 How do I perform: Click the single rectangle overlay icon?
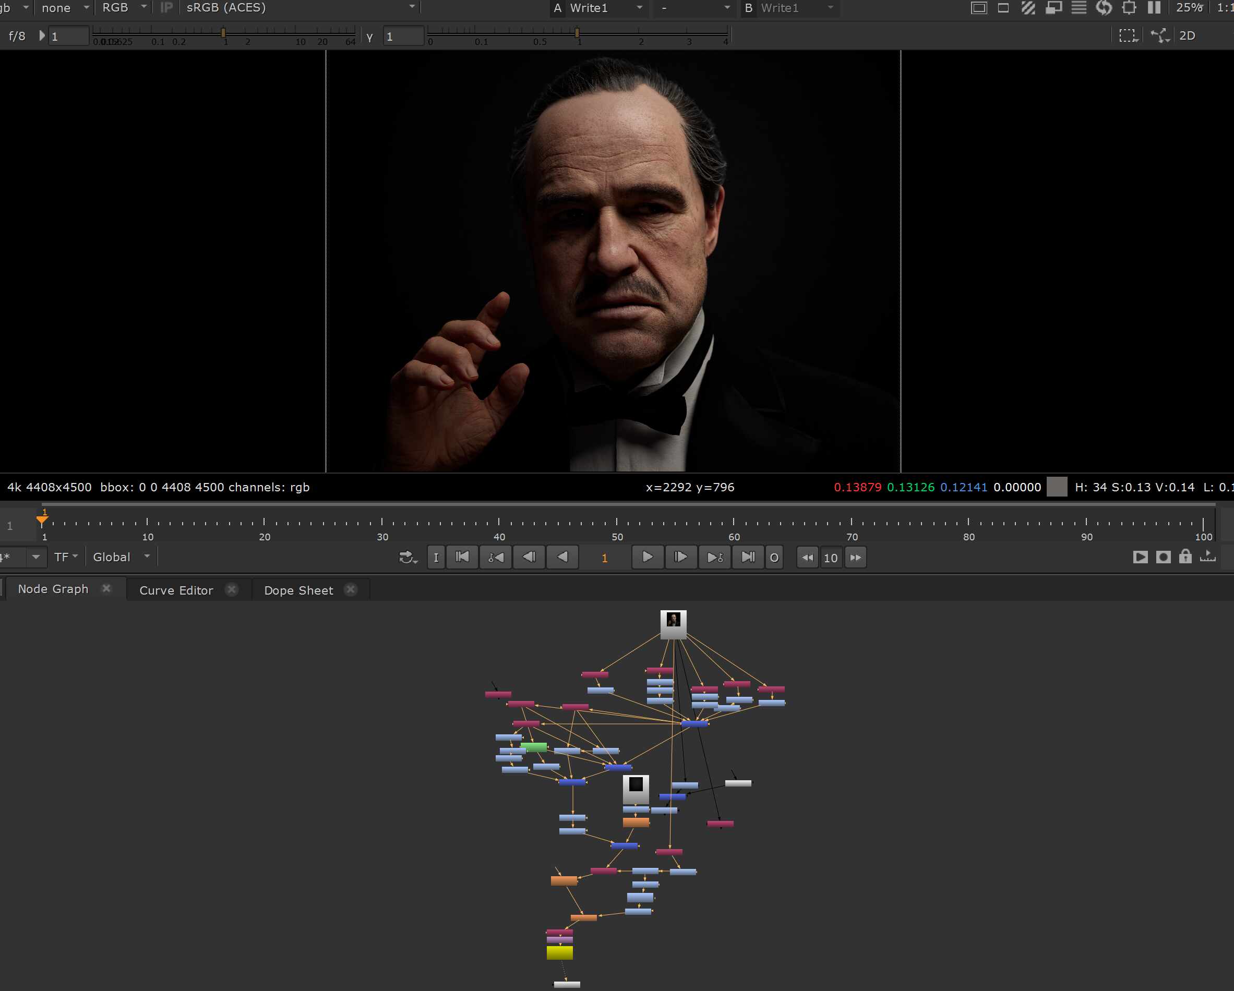pos(1003,8)
